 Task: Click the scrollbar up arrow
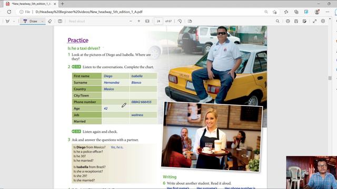(x=330, y=19)
